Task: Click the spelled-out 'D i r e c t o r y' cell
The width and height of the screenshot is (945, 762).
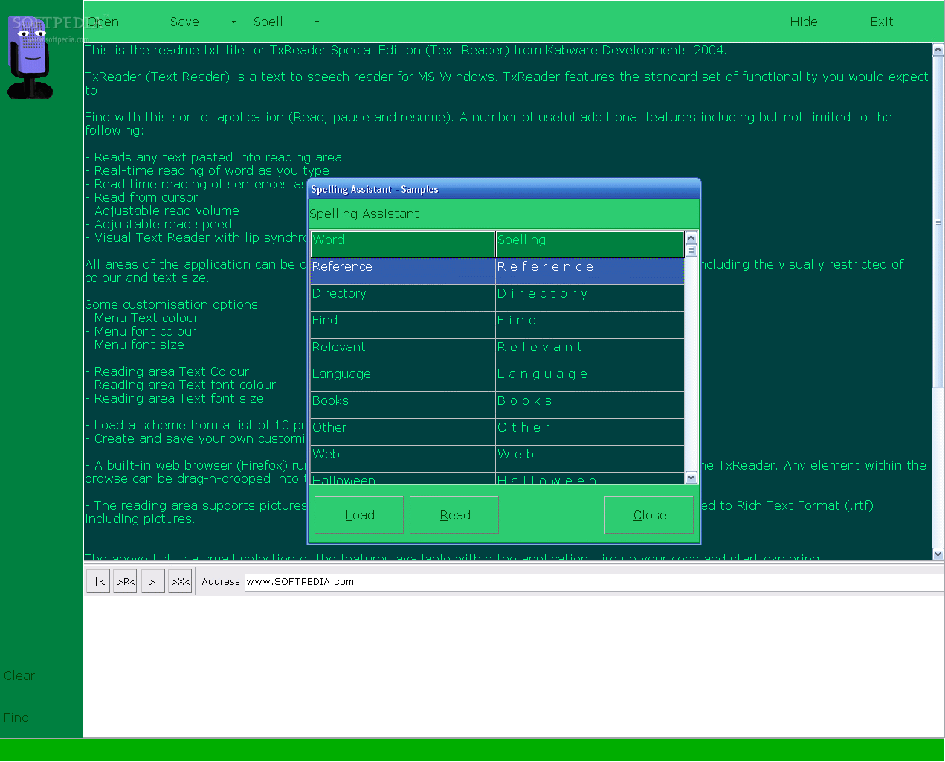Action: (590, 298)
